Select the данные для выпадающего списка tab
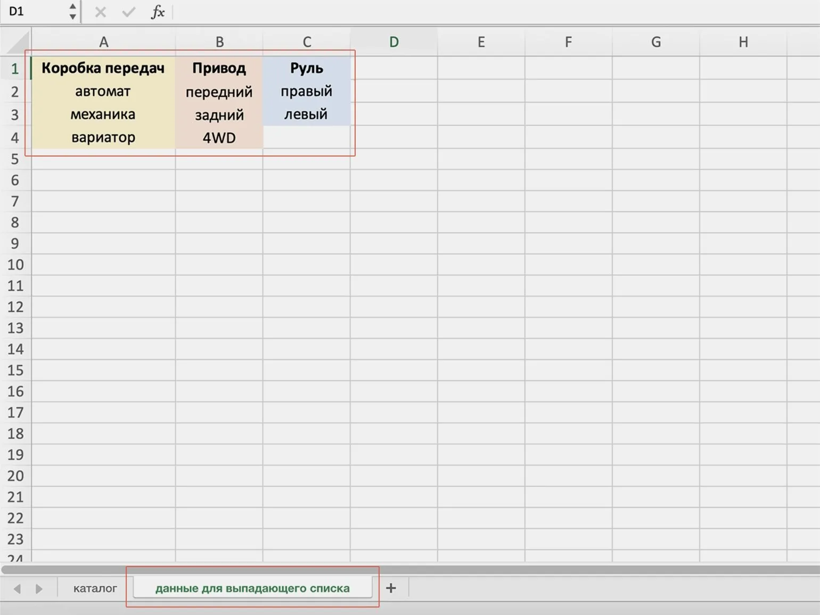This screenshot has height=615, width=820. pyautogui.click(x=252, y=588)
